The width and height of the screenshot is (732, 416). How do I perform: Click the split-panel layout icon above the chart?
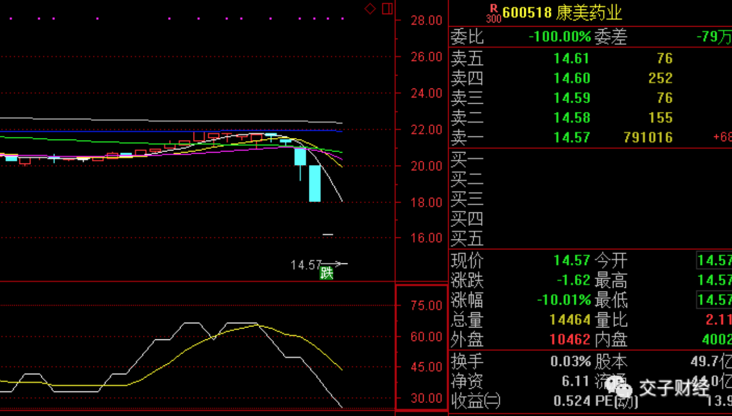pos(387,9)
